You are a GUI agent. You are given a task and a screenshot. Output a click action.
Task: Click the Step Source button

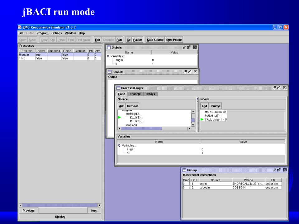click(155, 40)
